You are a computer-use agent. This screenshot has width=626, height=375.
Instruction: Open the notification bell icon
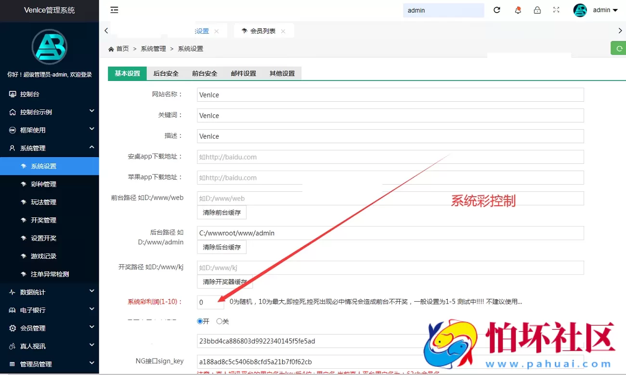[518, 10]
